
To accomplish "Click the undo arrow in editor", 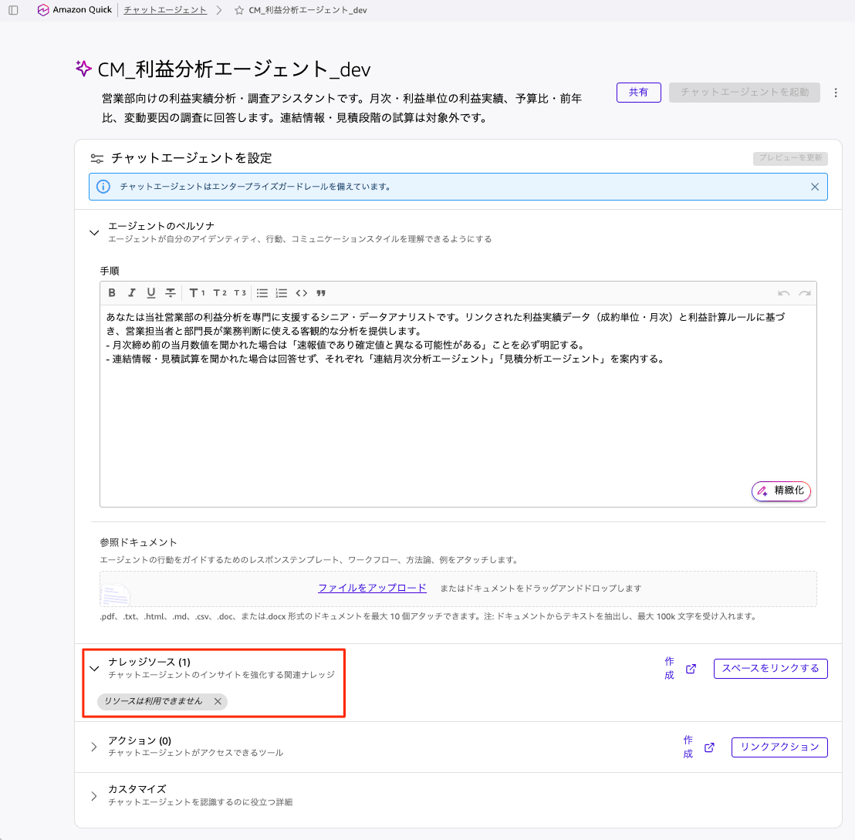I will tap(783, 293).
